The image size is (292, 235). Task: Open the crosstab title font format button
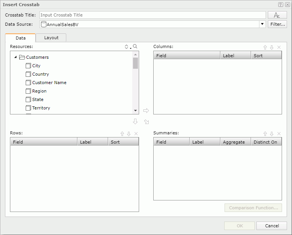[277, 15]
